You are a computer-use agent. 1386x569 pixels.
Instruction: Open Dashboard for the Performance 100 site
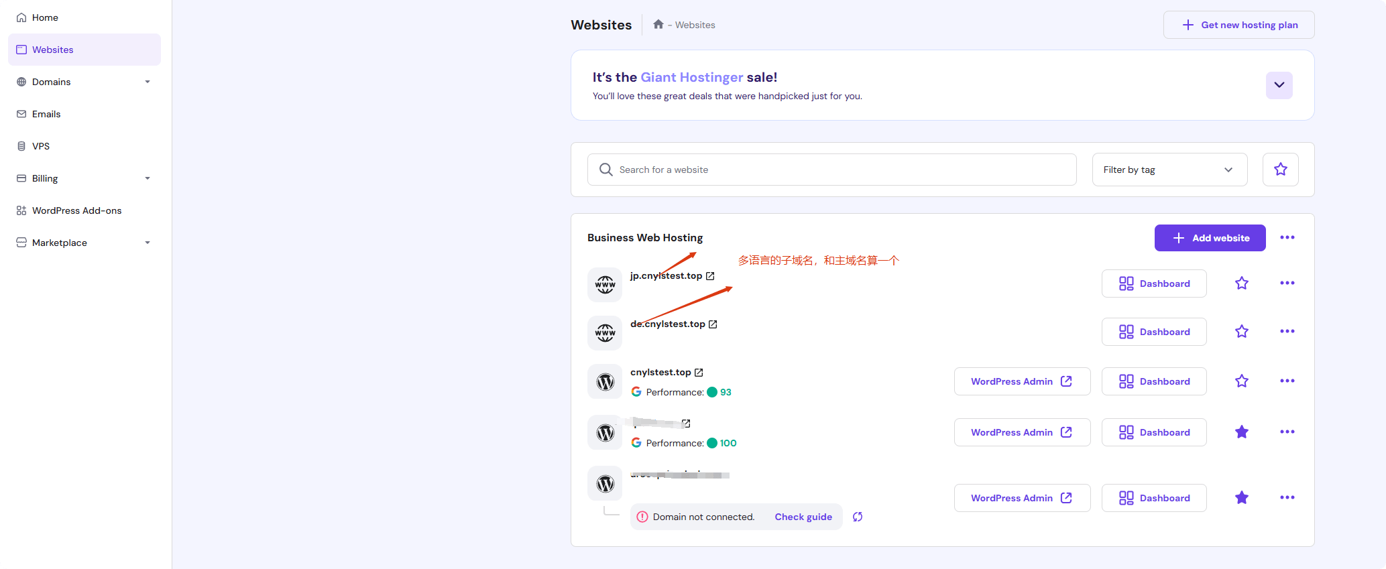click(x=1153, y=432)
